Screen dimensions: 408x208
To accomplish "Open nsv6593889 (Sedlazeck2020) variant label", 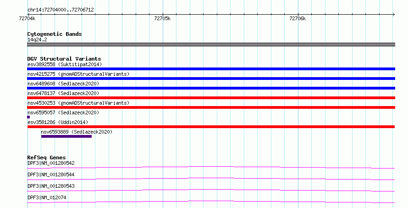I will (x=77, y=132).
